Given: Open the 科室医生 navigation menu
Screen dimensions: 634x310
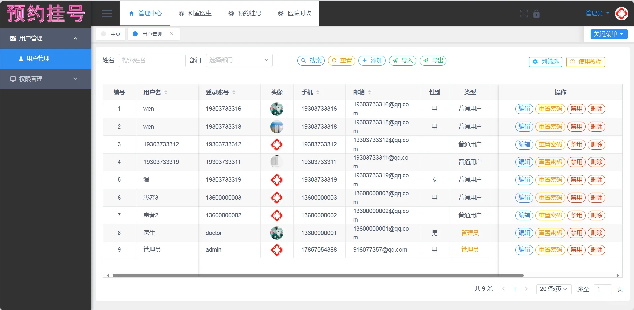Looking at the screenshot, I should [195, 13].
